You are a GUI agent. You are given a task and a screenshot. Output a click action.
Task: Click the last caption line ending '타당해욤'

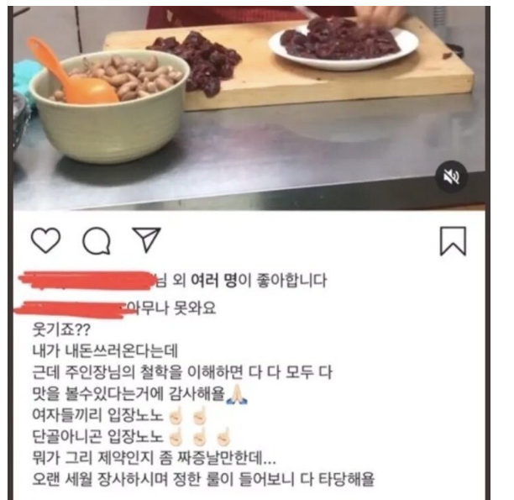pos(203,479)
